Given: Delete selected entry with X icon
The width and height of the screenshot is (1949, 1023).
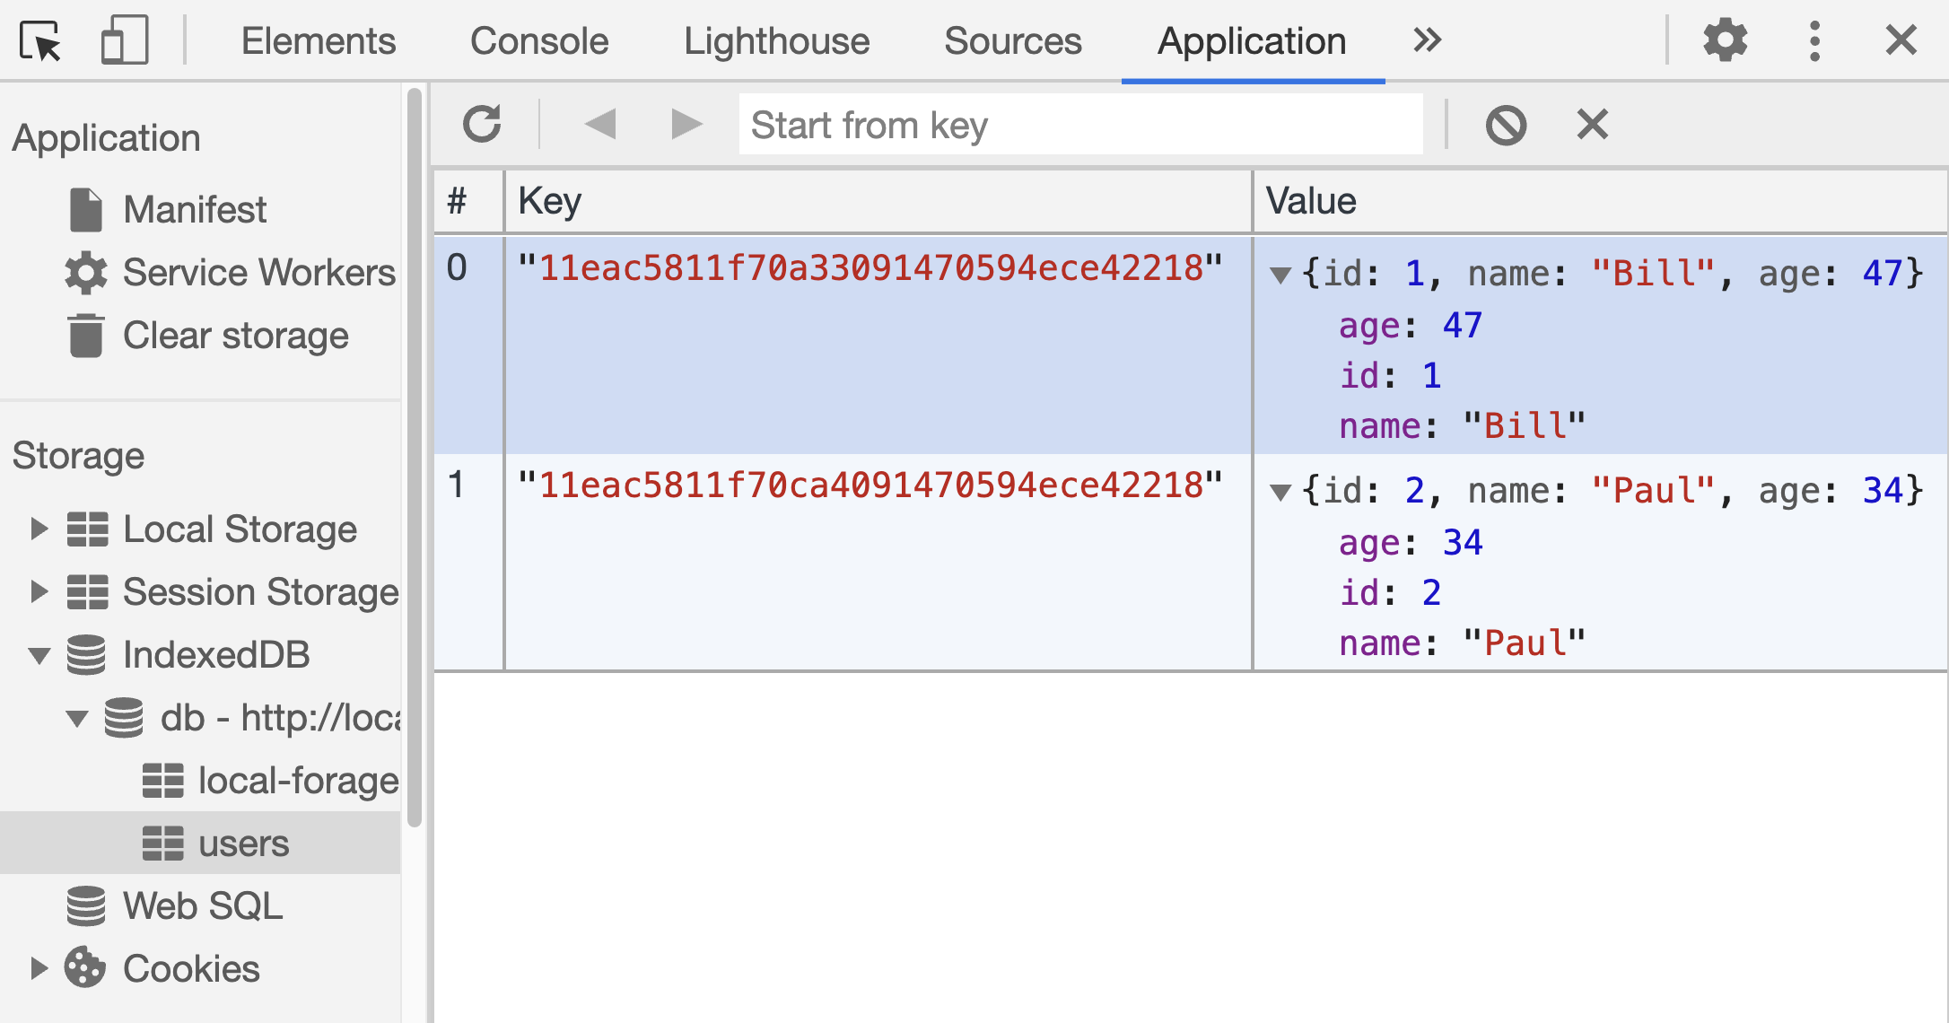Looking at the screenshot, I should point(1593,125).
